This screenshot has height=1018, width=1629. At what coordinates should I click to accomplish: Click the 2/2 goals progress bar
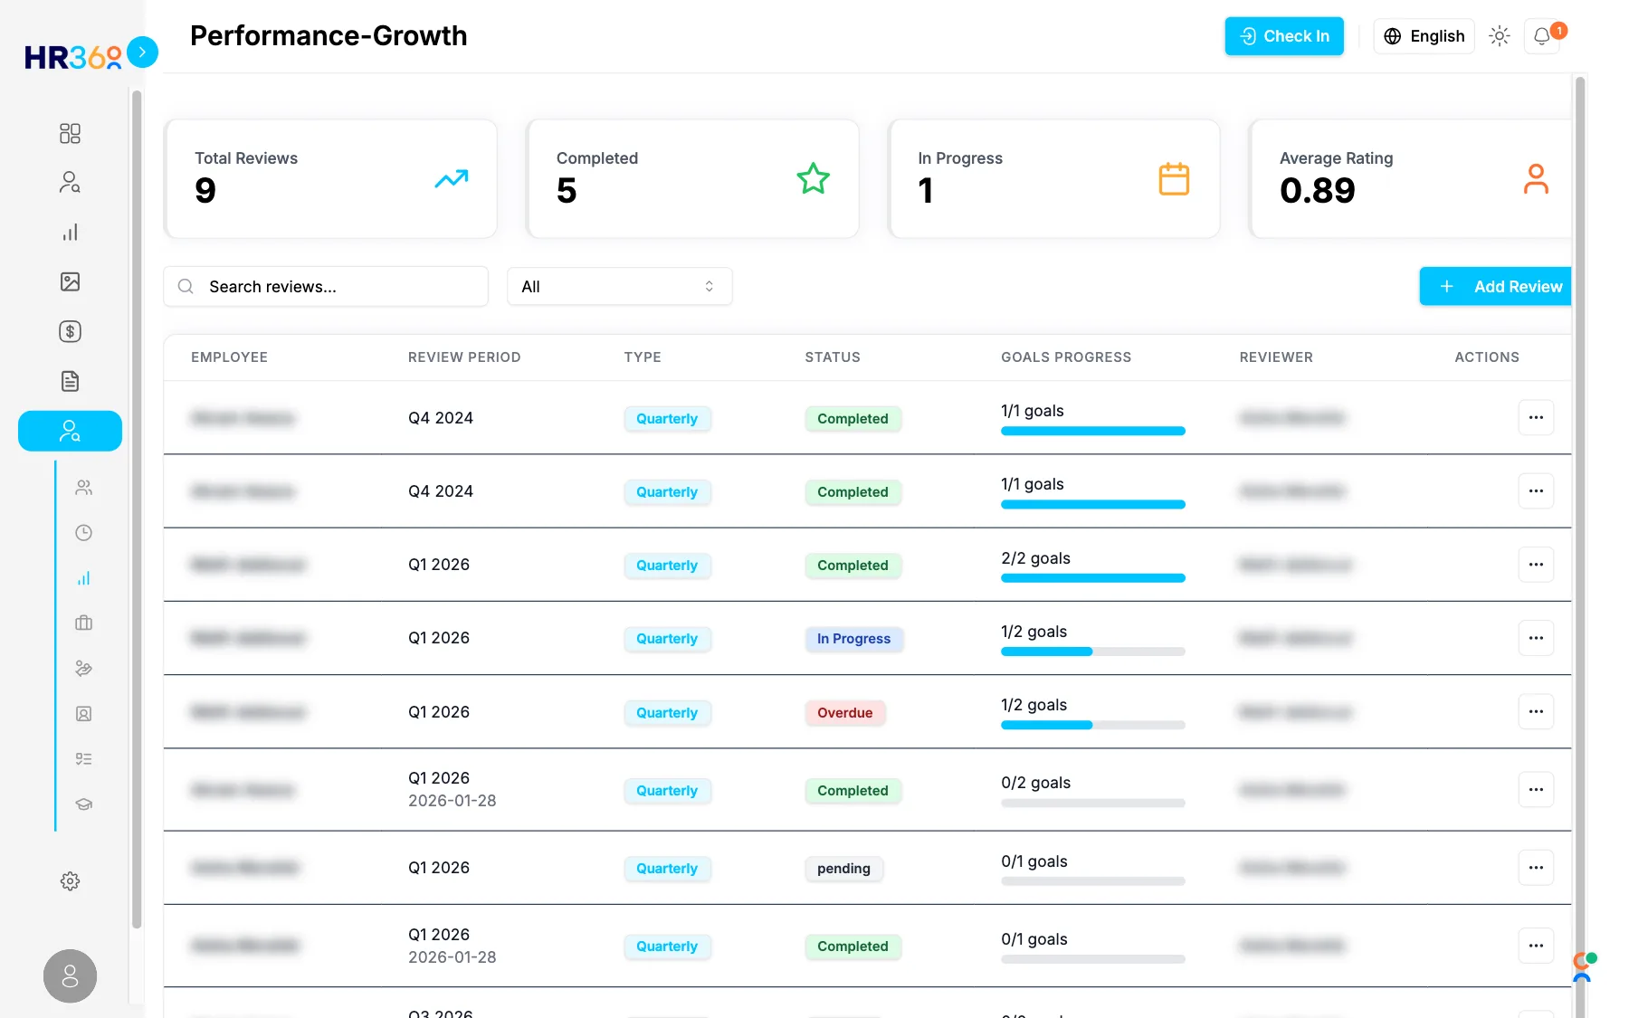[1093, 578]
